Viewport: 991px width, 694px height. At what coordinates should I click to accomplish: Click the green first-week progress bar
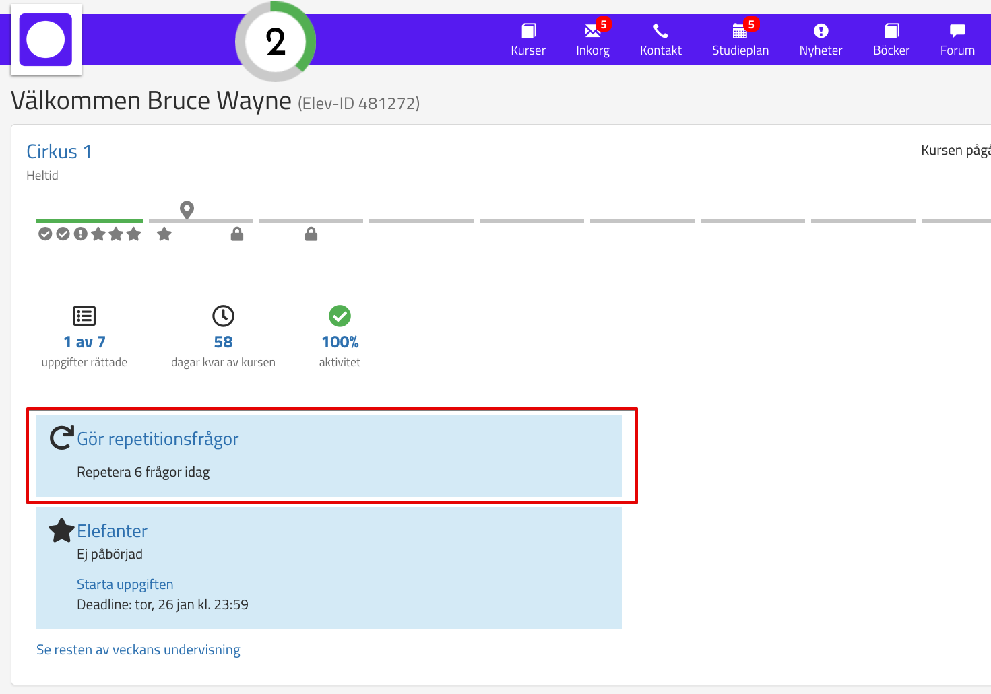click(x=90, y=221)
